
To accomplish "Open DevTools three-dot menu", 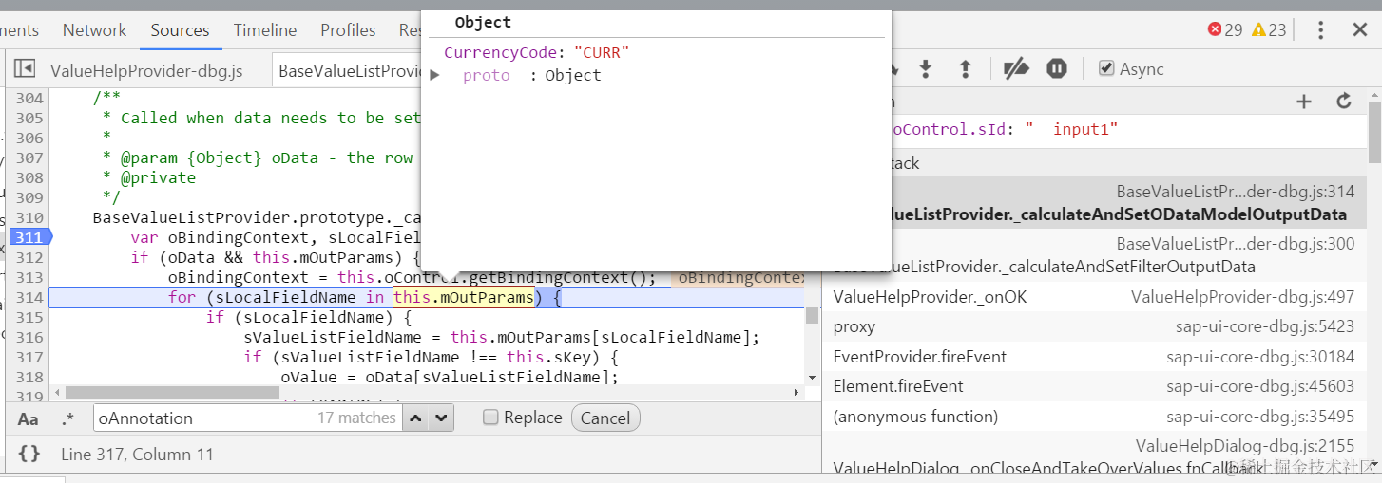I will pos(1320,30).
